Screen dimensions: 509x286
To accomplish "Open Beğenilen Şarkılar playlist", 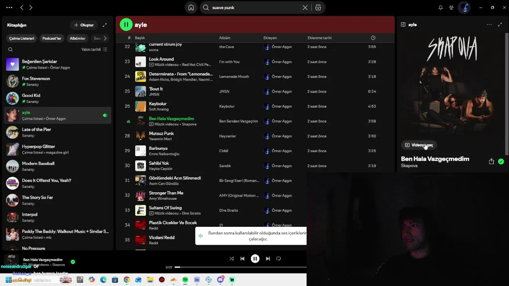I will click(x=58, y=64).
